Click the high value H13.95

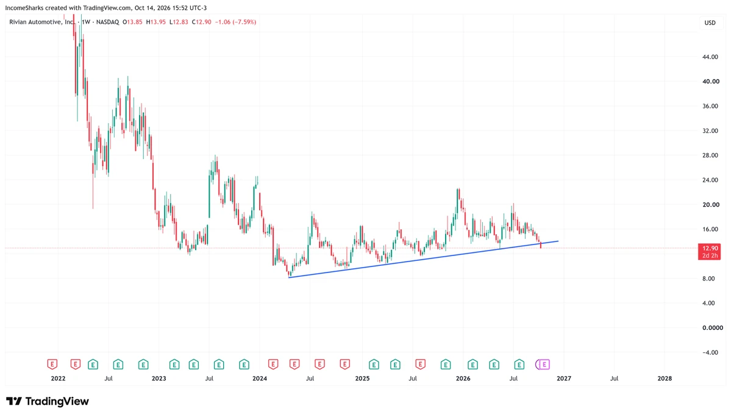click(155, 22)
